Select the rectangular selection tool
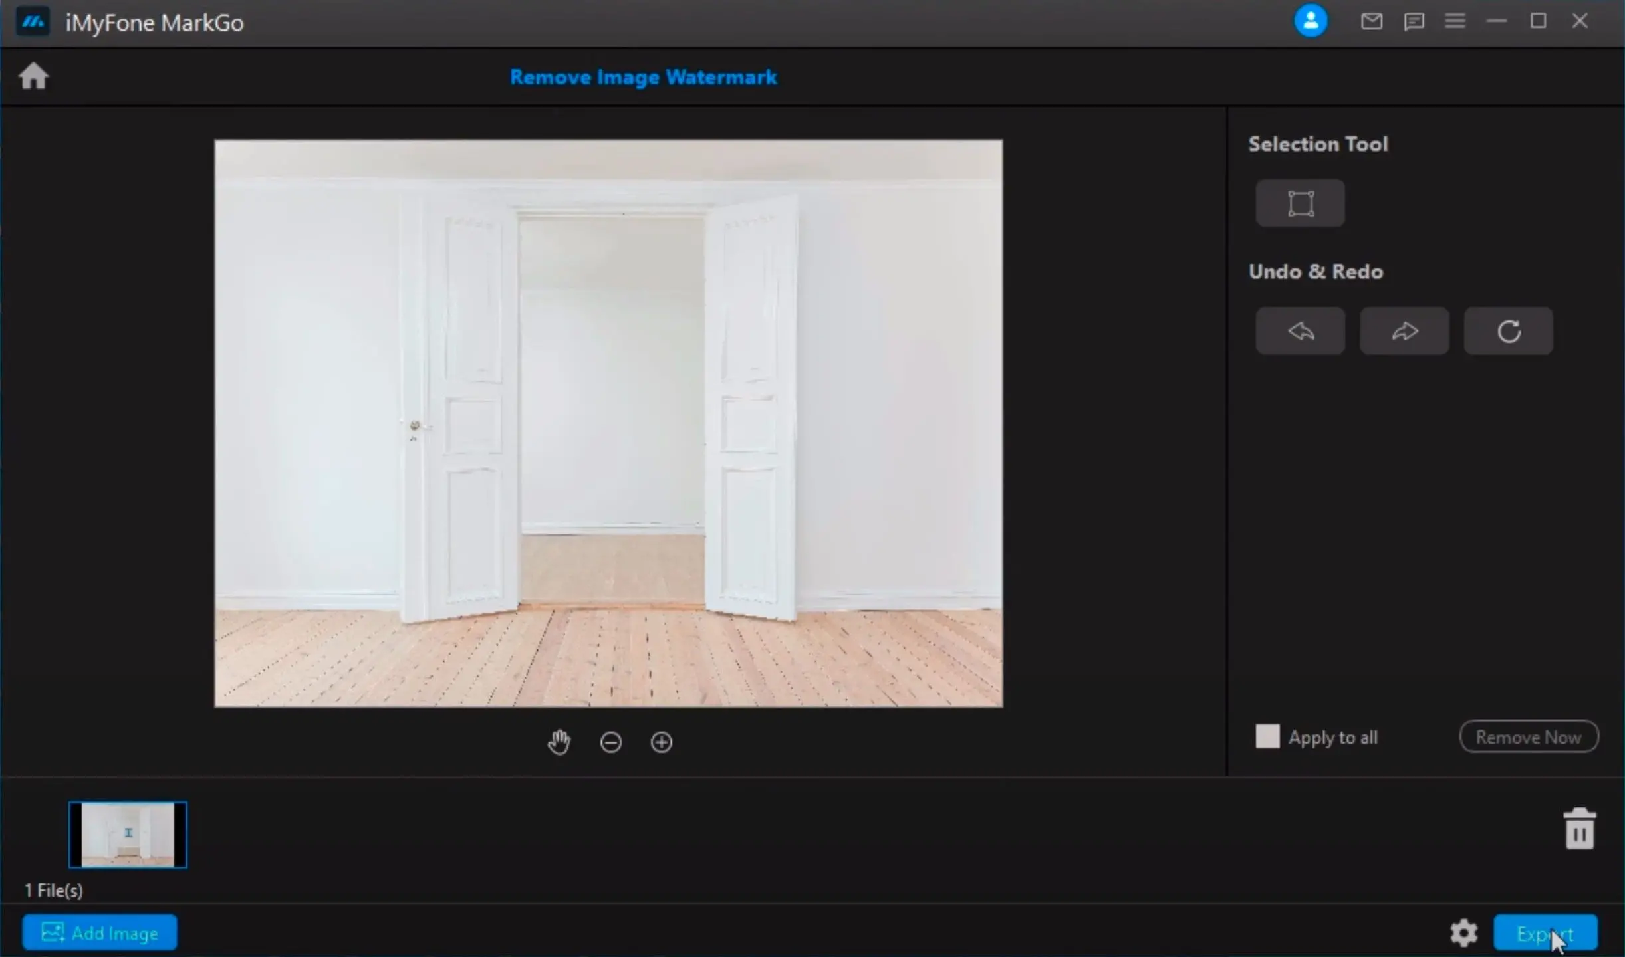The height and width of the screenshot is (957, 1625). tap(1299, 203)
